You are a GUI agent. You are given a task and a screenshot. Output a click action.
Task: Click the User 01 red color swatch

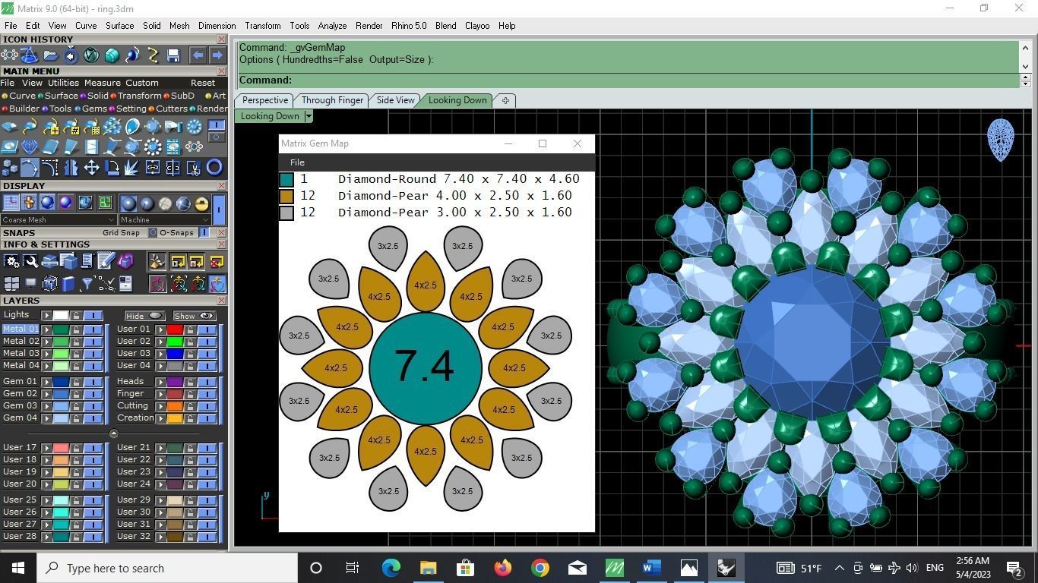point(175,329)
